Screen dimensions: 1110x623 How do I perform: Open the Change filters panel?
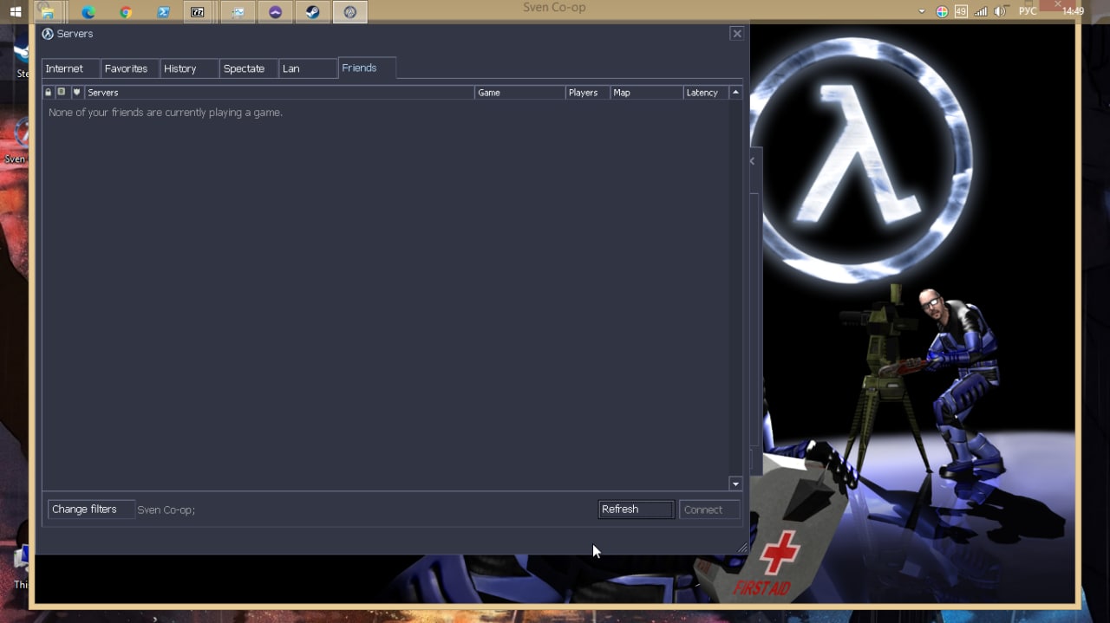tap(91, 509)
